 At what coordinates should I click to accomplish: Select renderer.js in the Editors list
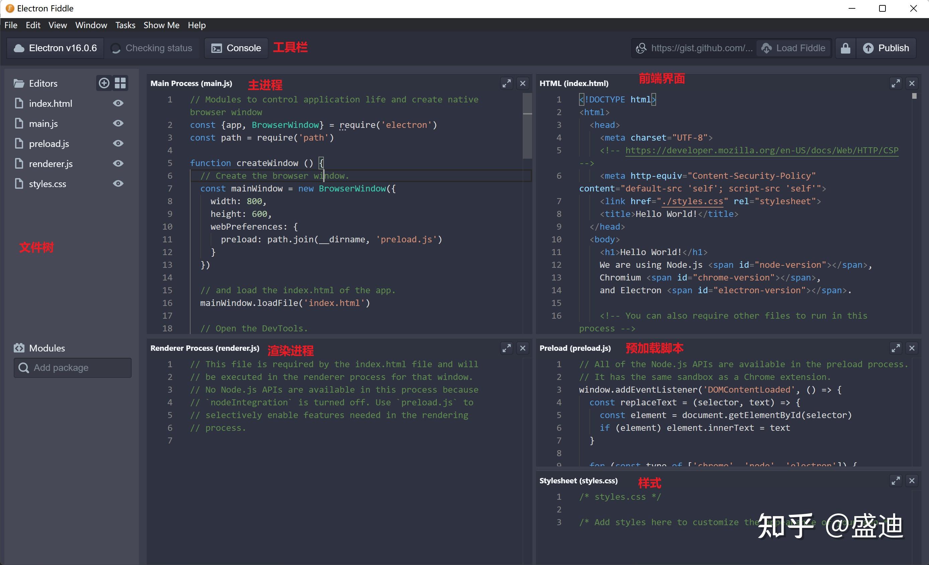[51, 164]
